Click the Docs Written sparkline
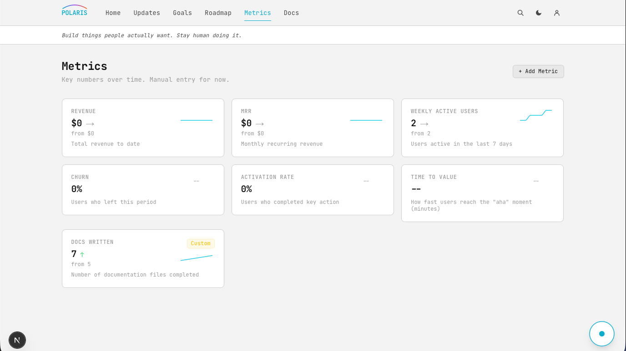This screenshot has height=351, width=626. 197,258
